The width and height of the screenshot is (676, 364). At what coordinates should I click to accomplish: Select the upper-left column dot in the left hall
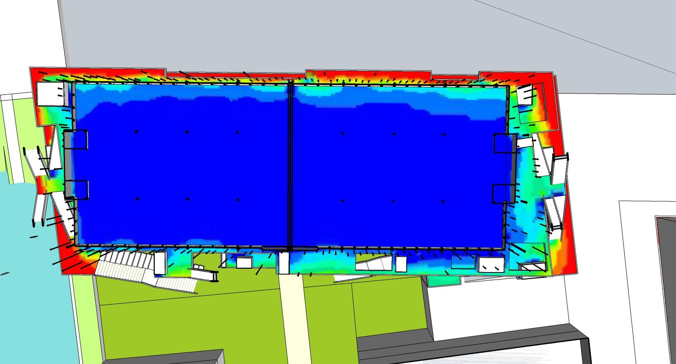(x=137, y=132)
